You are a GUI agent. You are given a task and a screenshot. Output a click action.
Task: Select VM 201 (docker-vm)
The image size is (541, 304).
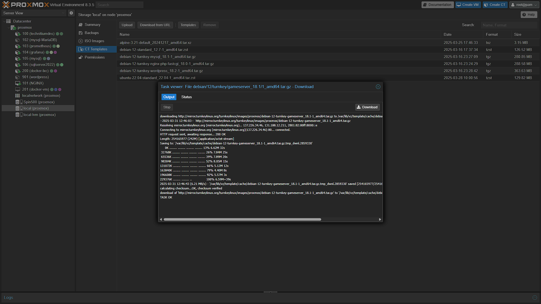pos(36,89)
